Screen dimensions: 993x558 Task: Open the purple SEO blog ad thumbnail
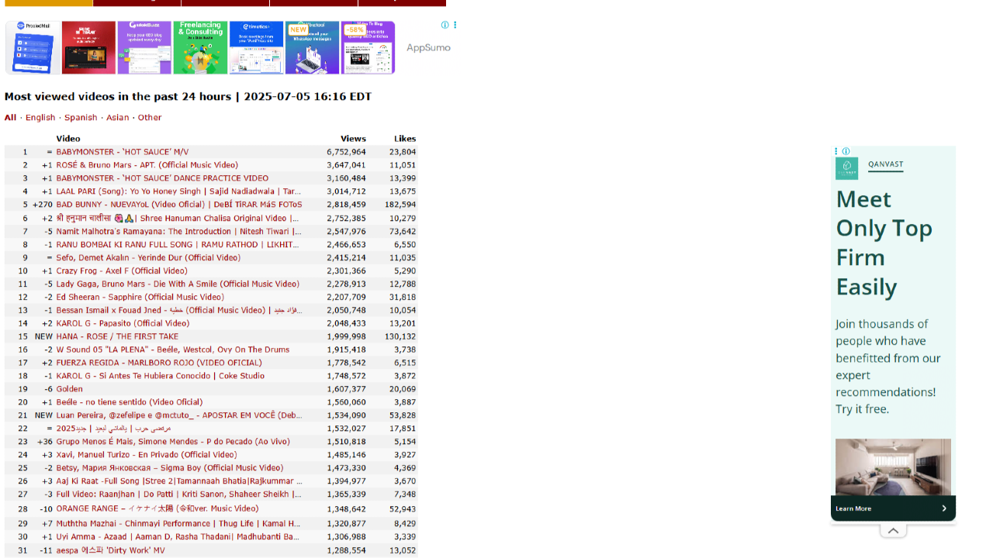point(144,47)
